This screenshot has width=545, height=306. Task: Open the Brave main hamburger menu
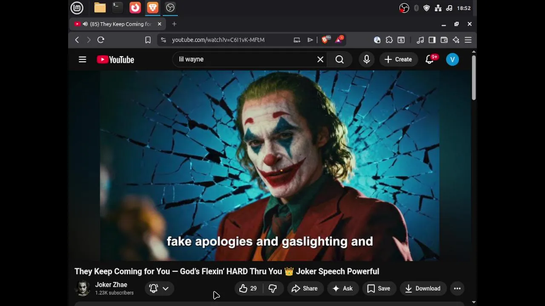[468, 40]
